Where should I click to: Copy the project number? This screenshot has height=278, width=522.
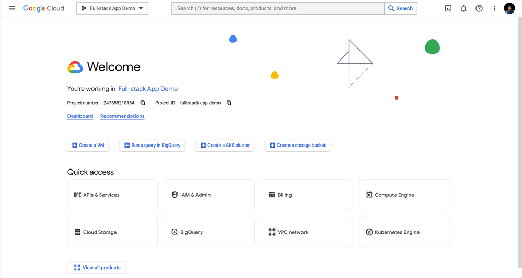tap(143, 103)
